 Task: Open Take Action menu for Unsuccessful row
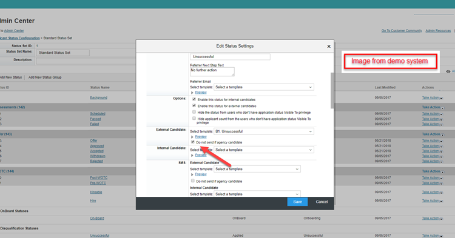(x=433, y=236)
